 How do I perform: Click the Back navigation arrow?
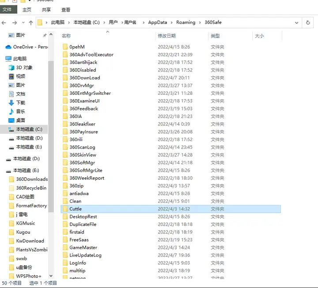click(x=4, y=22)
